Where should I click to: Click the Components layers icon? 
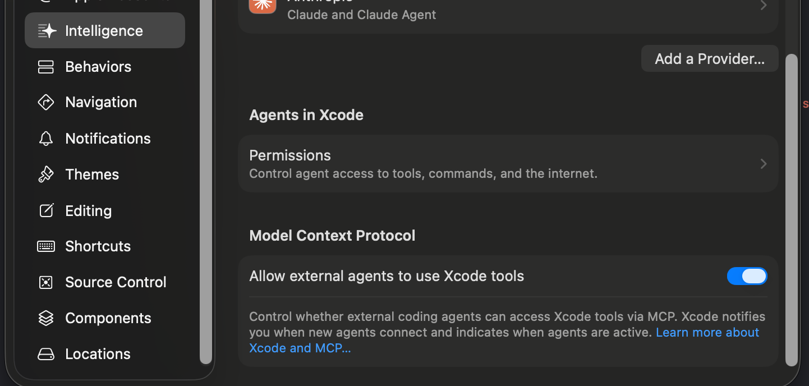pos(46,318)
